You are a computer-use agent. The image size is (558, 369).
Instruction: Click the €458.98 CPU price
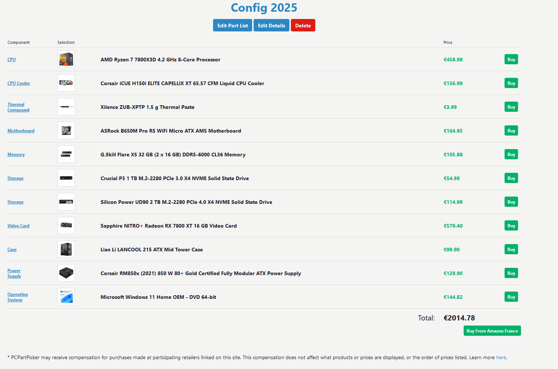click(453, 60)
